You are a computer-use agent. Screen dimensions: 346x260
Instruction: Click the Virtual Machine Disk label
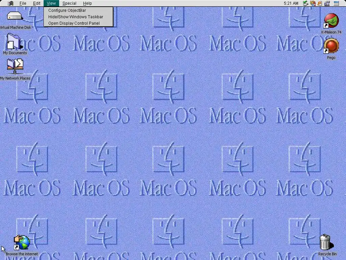tap(16, 27)
